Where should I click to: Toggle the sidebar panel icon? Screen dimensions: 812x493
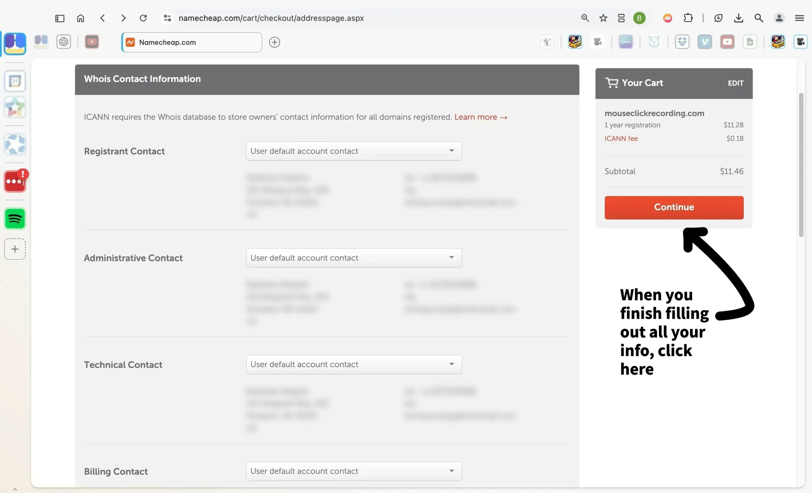(x=60, y=18)
